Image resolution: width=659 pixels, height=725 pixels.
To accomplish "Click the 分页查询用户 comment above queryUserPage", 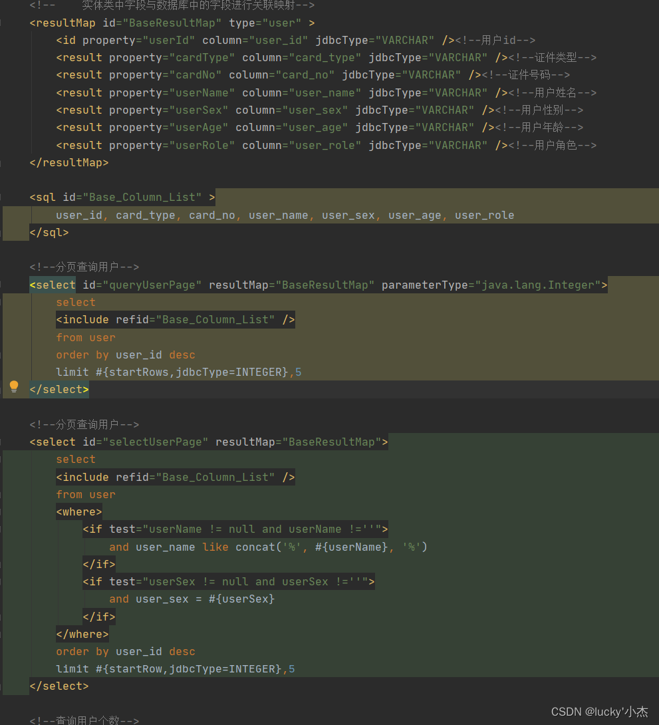I will pos(84,267).
